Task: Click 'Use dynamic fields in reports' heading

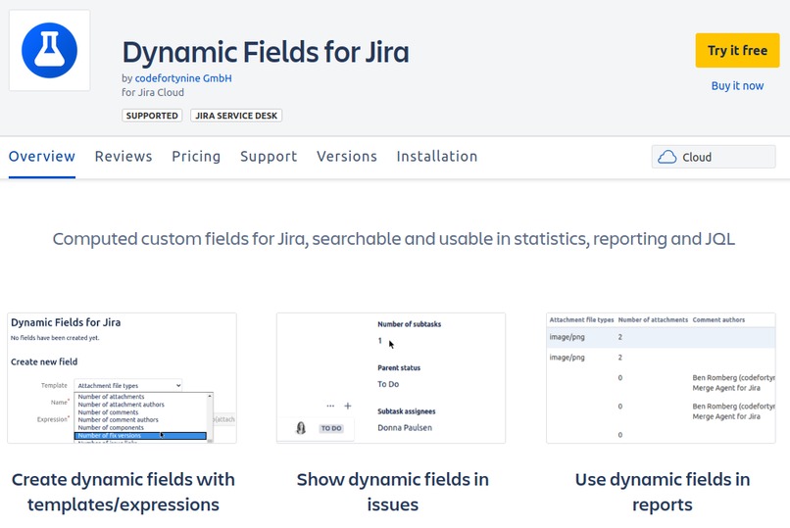Action: point(662,492)
